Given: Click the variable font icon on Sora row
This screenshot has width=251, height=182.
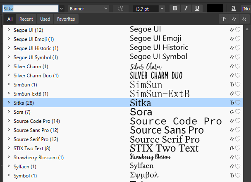Looking at the screenshot, I should 232,112.
